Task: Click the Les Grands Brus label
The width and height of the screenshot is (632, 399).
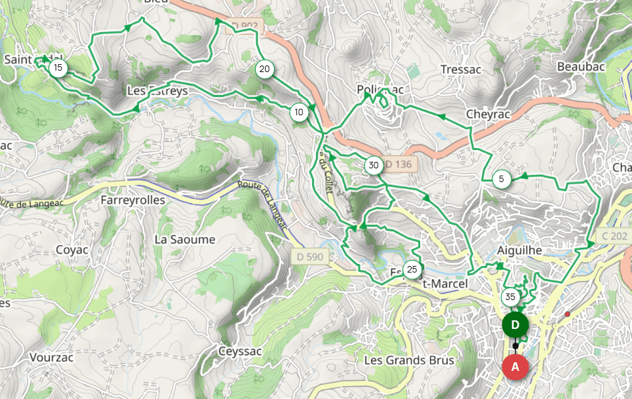Action: (x=409, y=360)
